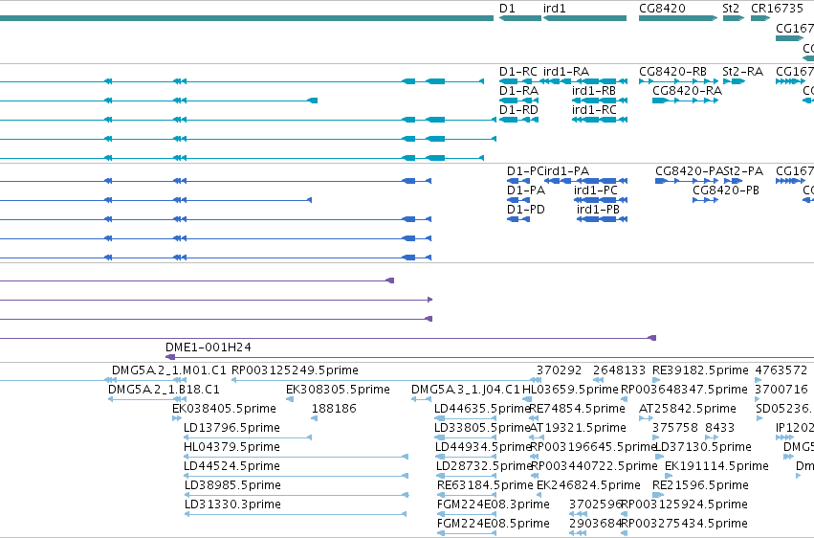Click the CG8420-PA protein feature
The height and width of the screenshot is (538, 814).
[x=687, y=181]
